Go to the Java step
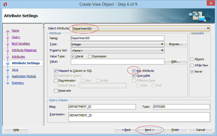Screen dimensions: 217x136 click(x=15, y=70)
